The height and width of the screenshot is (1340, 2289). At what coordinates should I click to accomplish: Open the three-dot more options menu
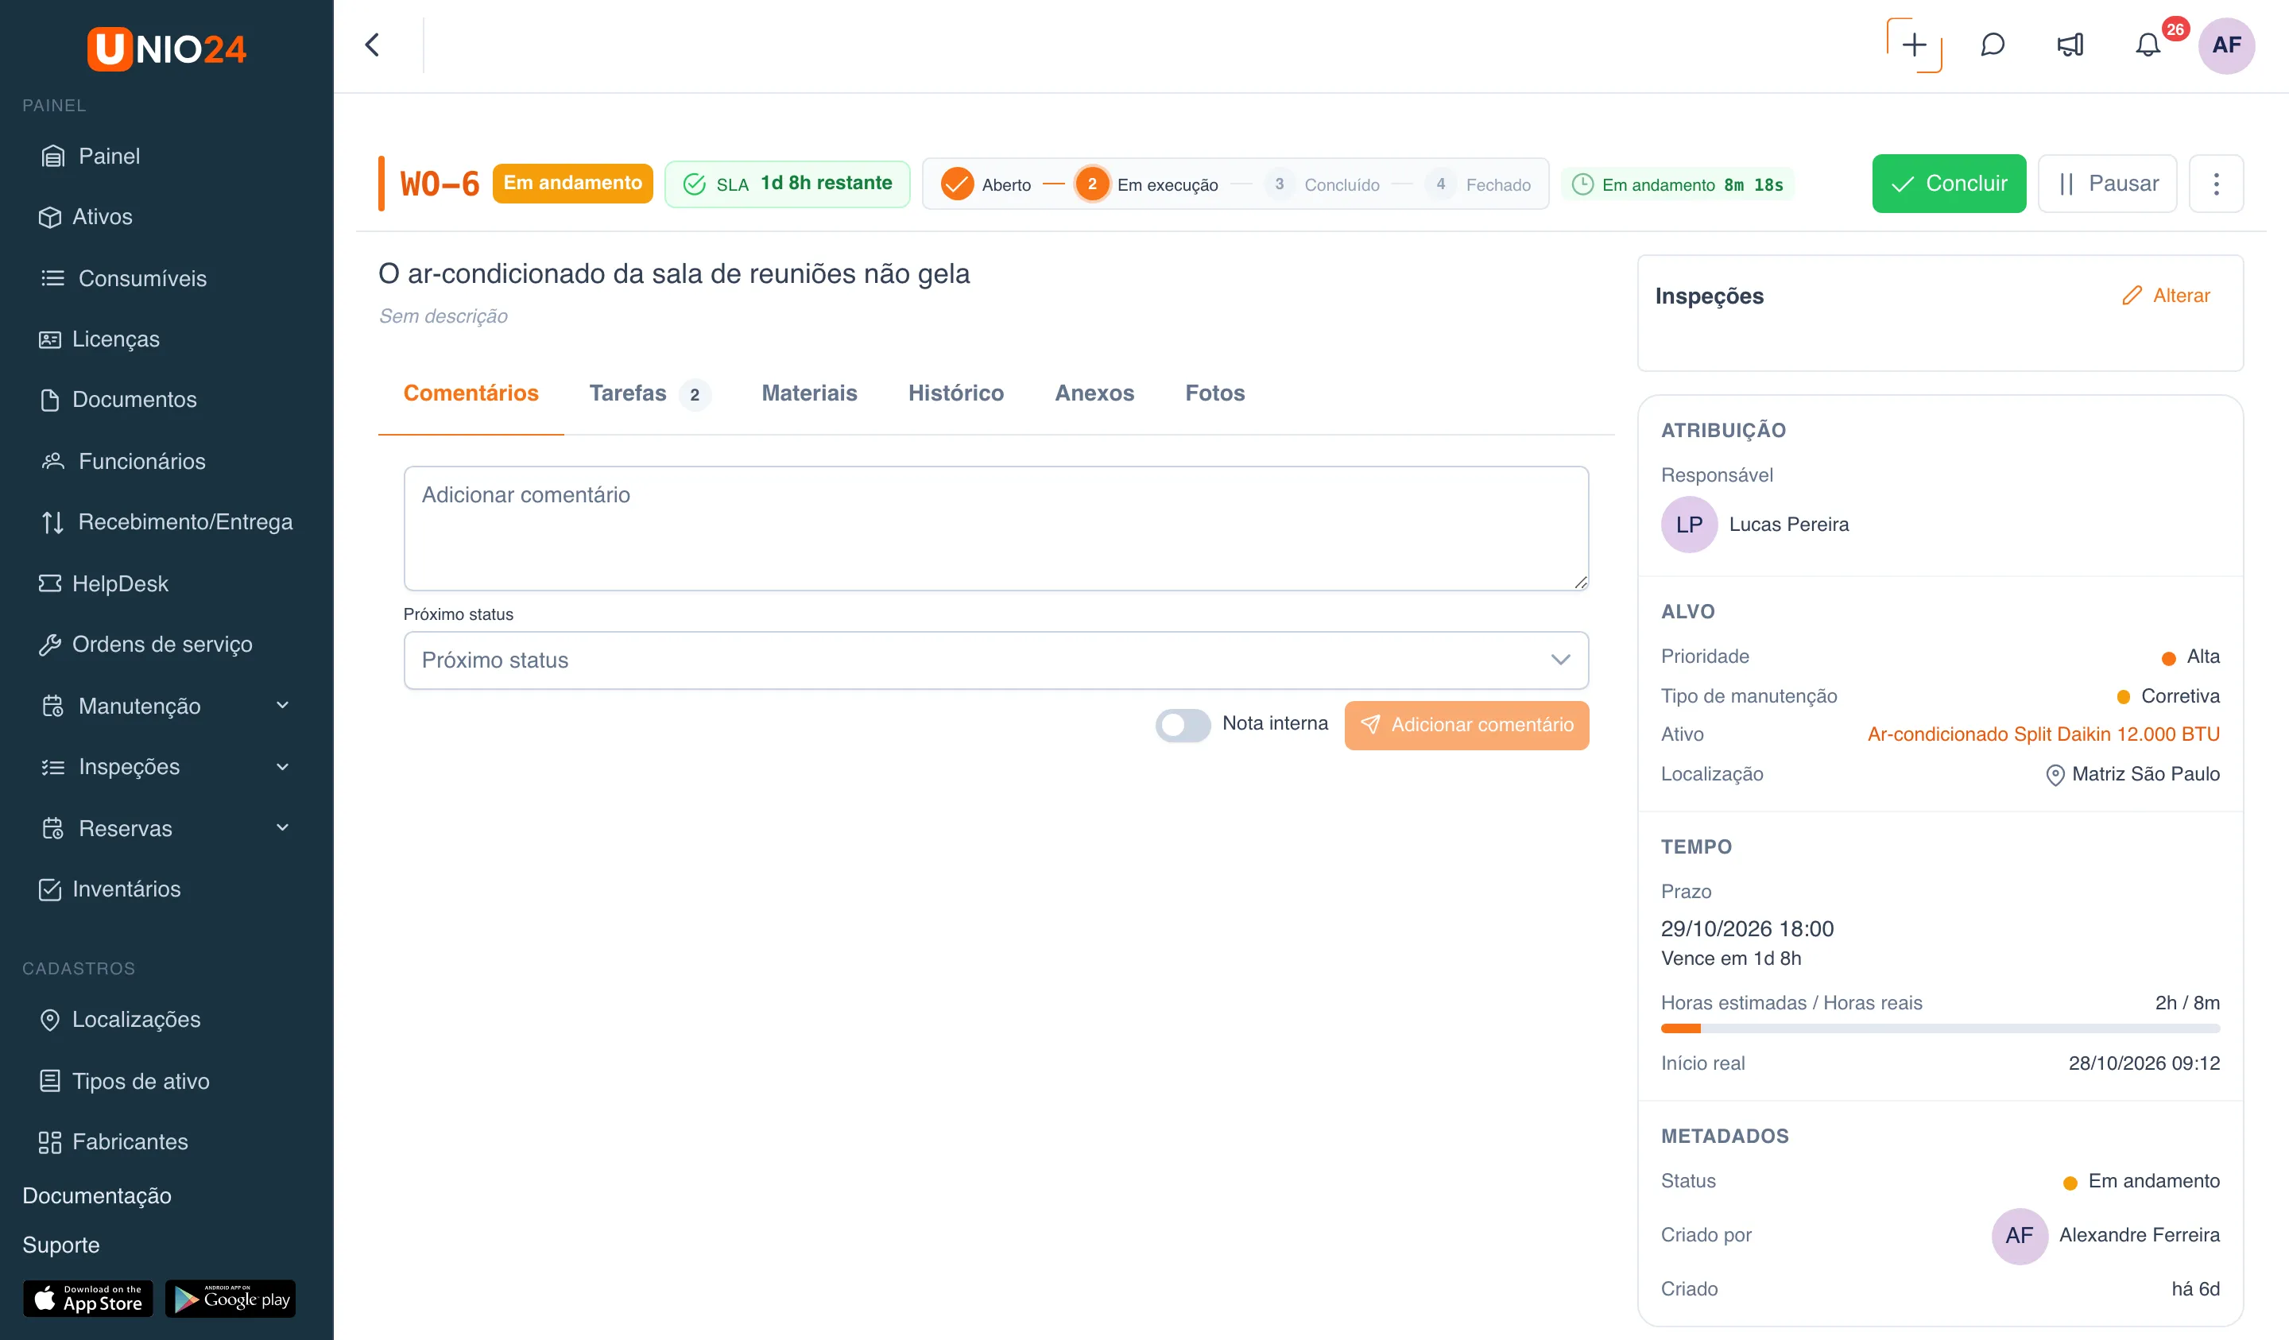[2215, 184]
